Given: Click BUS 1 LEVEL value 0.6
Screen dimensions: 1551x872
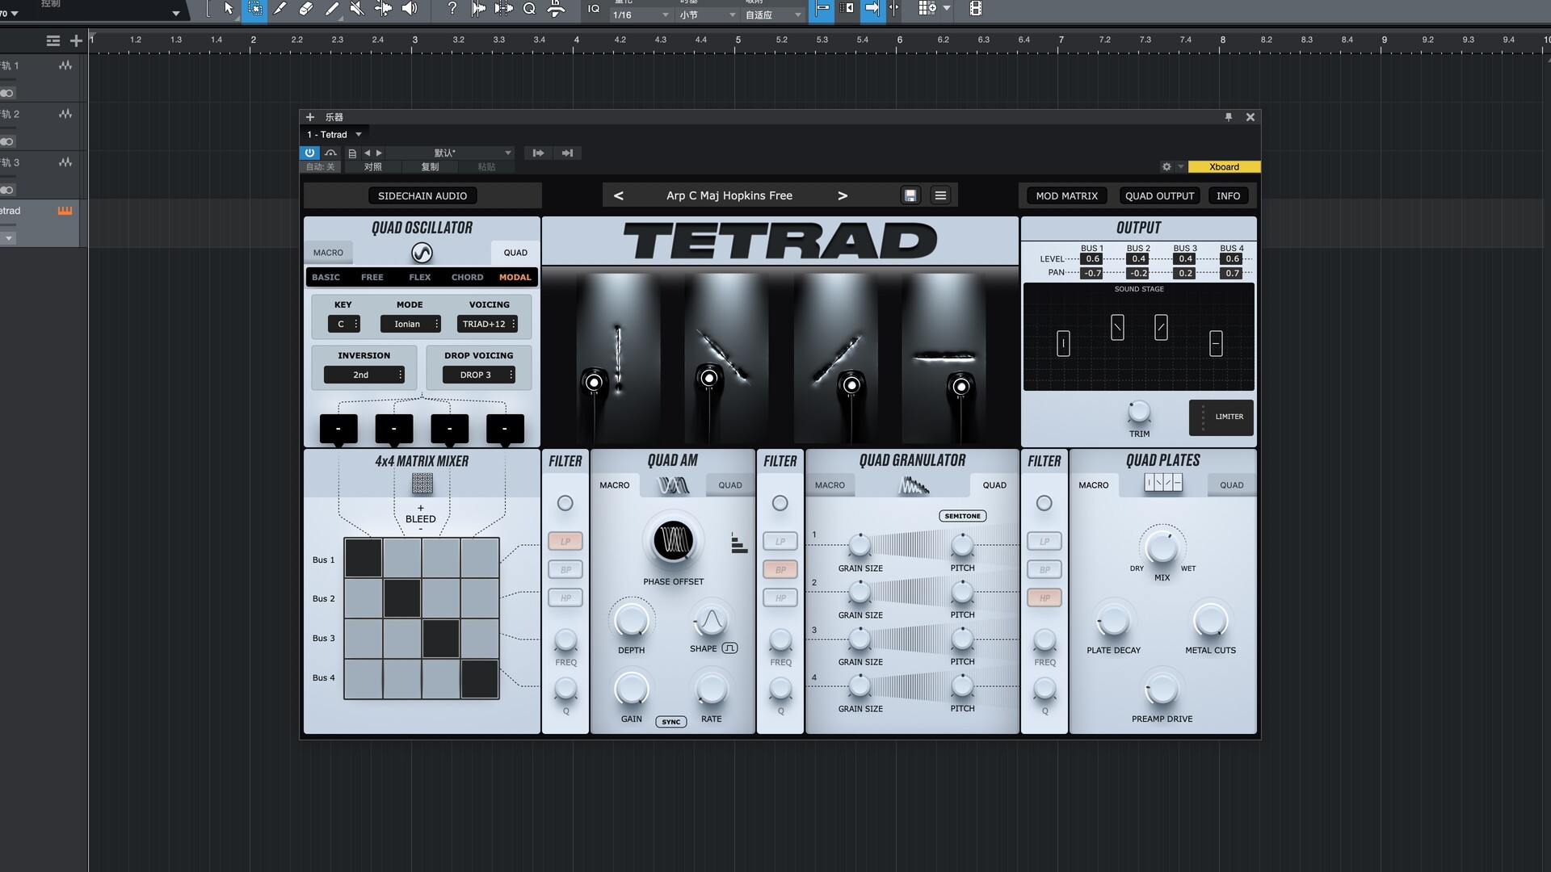Looking at the screenshot, I should tap(1092, 259).
